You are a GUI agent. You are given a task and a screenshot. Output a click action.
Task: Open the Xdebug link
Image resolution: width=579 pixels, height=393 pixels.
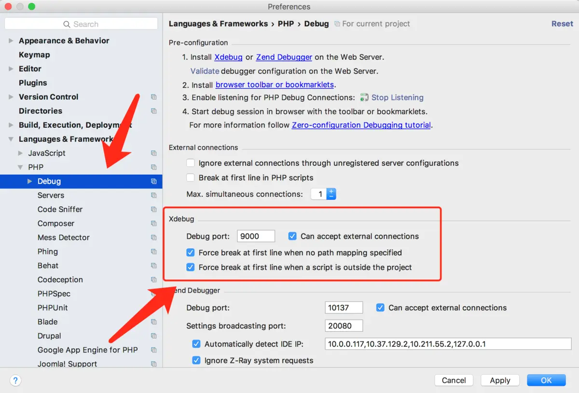click(x=228, y=57)
